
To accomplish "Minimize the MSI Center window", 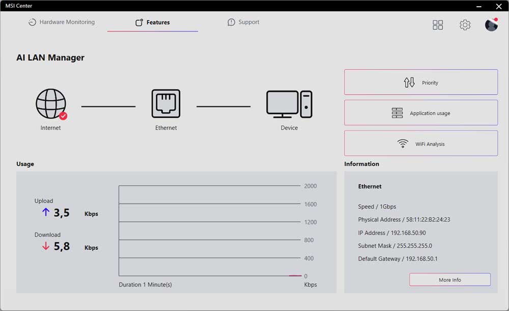I will pyautogui.click(x=478, y=6).
